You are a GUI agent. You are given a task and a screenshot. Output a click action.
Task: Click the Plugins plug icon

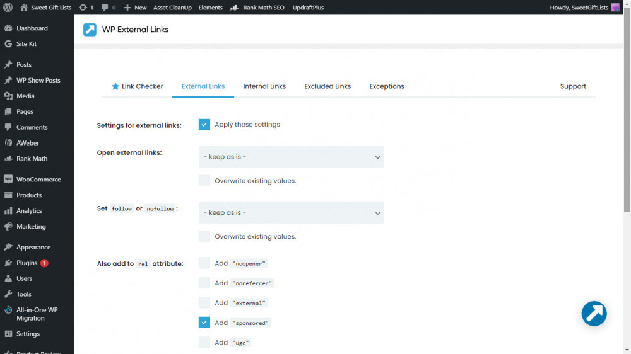[x=8, y=263]
